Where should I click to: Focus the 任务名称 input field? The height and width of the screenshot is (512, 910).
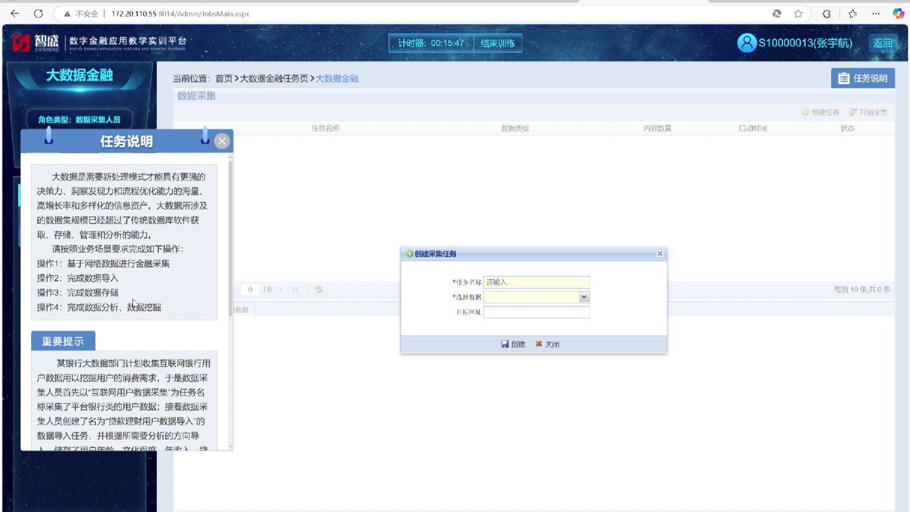[x=536, y=282]
